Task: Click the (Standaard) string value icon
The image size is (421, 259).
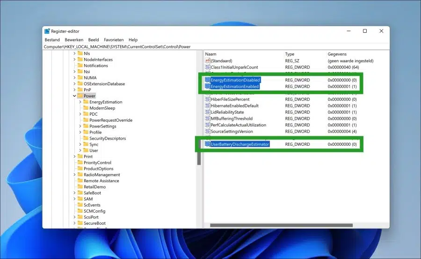Action: 208,61
